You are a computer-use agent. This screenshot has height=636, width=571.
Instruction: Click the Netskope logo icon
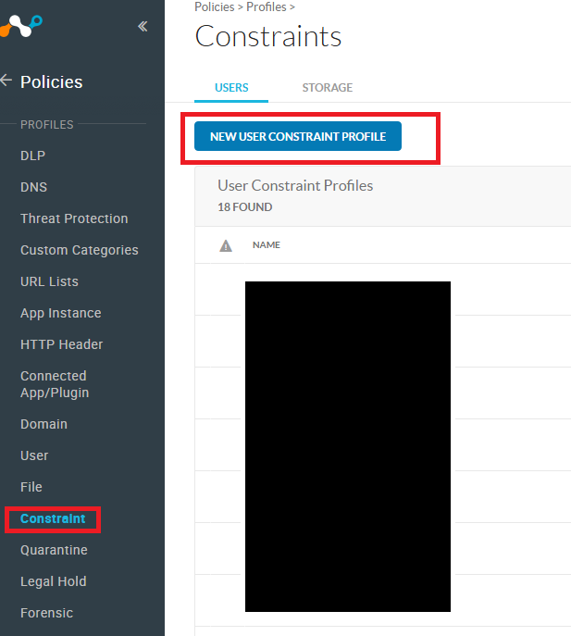[x=20, y=26]
